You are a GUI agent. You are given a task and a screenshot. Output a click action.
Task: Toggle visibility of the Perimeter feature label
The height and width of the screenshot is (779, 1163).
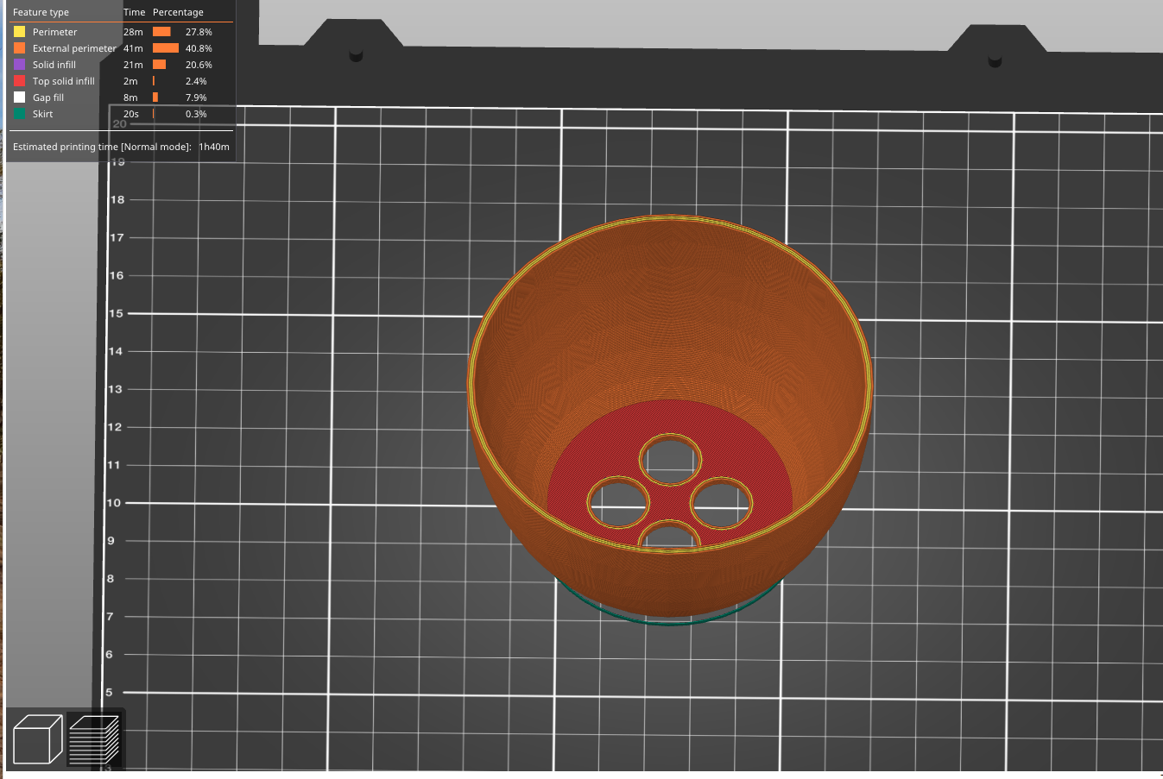(x=54, y=32)
